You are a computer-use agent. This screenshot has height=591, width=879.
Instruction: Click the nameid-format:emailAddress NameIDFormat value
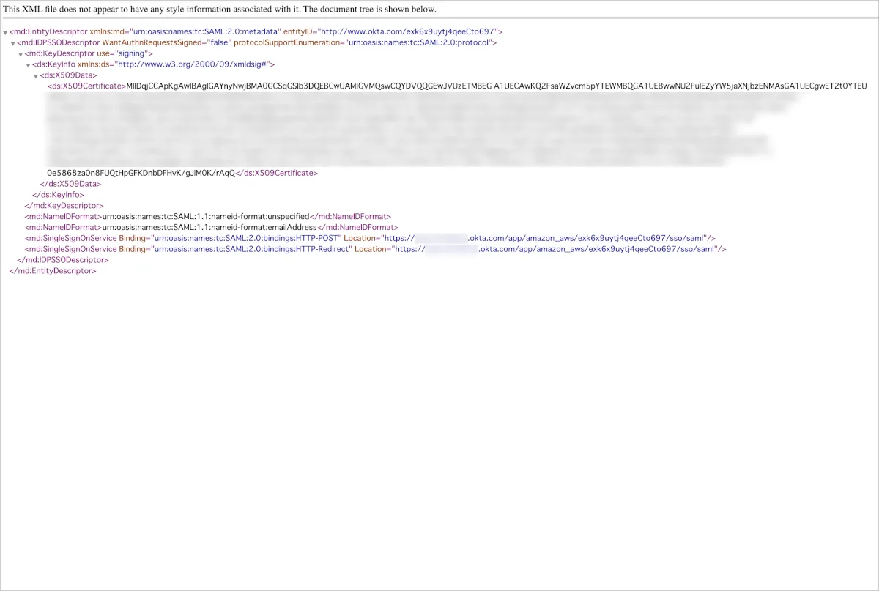pos(209,227)
